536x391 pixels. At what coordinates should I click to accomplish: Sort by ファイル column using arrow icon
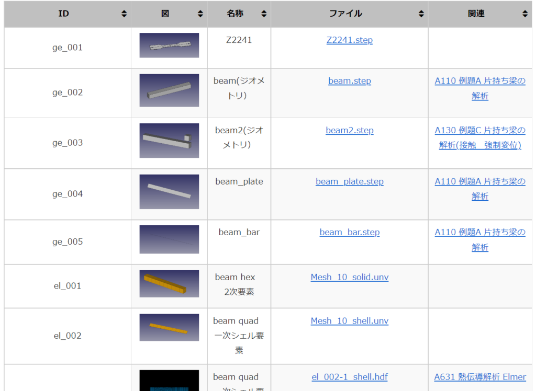[421, 14]
